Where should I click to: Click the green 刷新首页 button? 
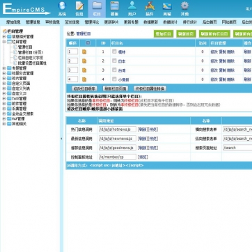(186, 34)
